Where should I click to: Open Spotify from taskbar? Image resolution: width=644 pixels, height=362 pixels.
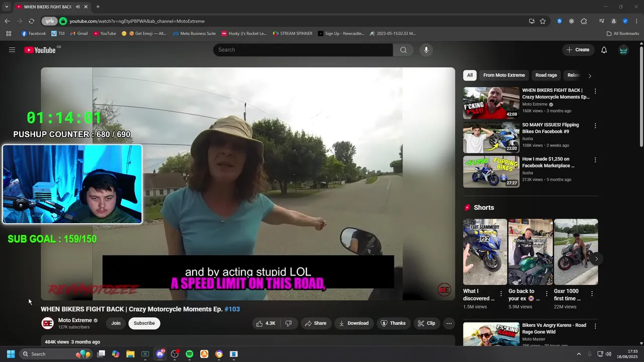tap(189, 354)
